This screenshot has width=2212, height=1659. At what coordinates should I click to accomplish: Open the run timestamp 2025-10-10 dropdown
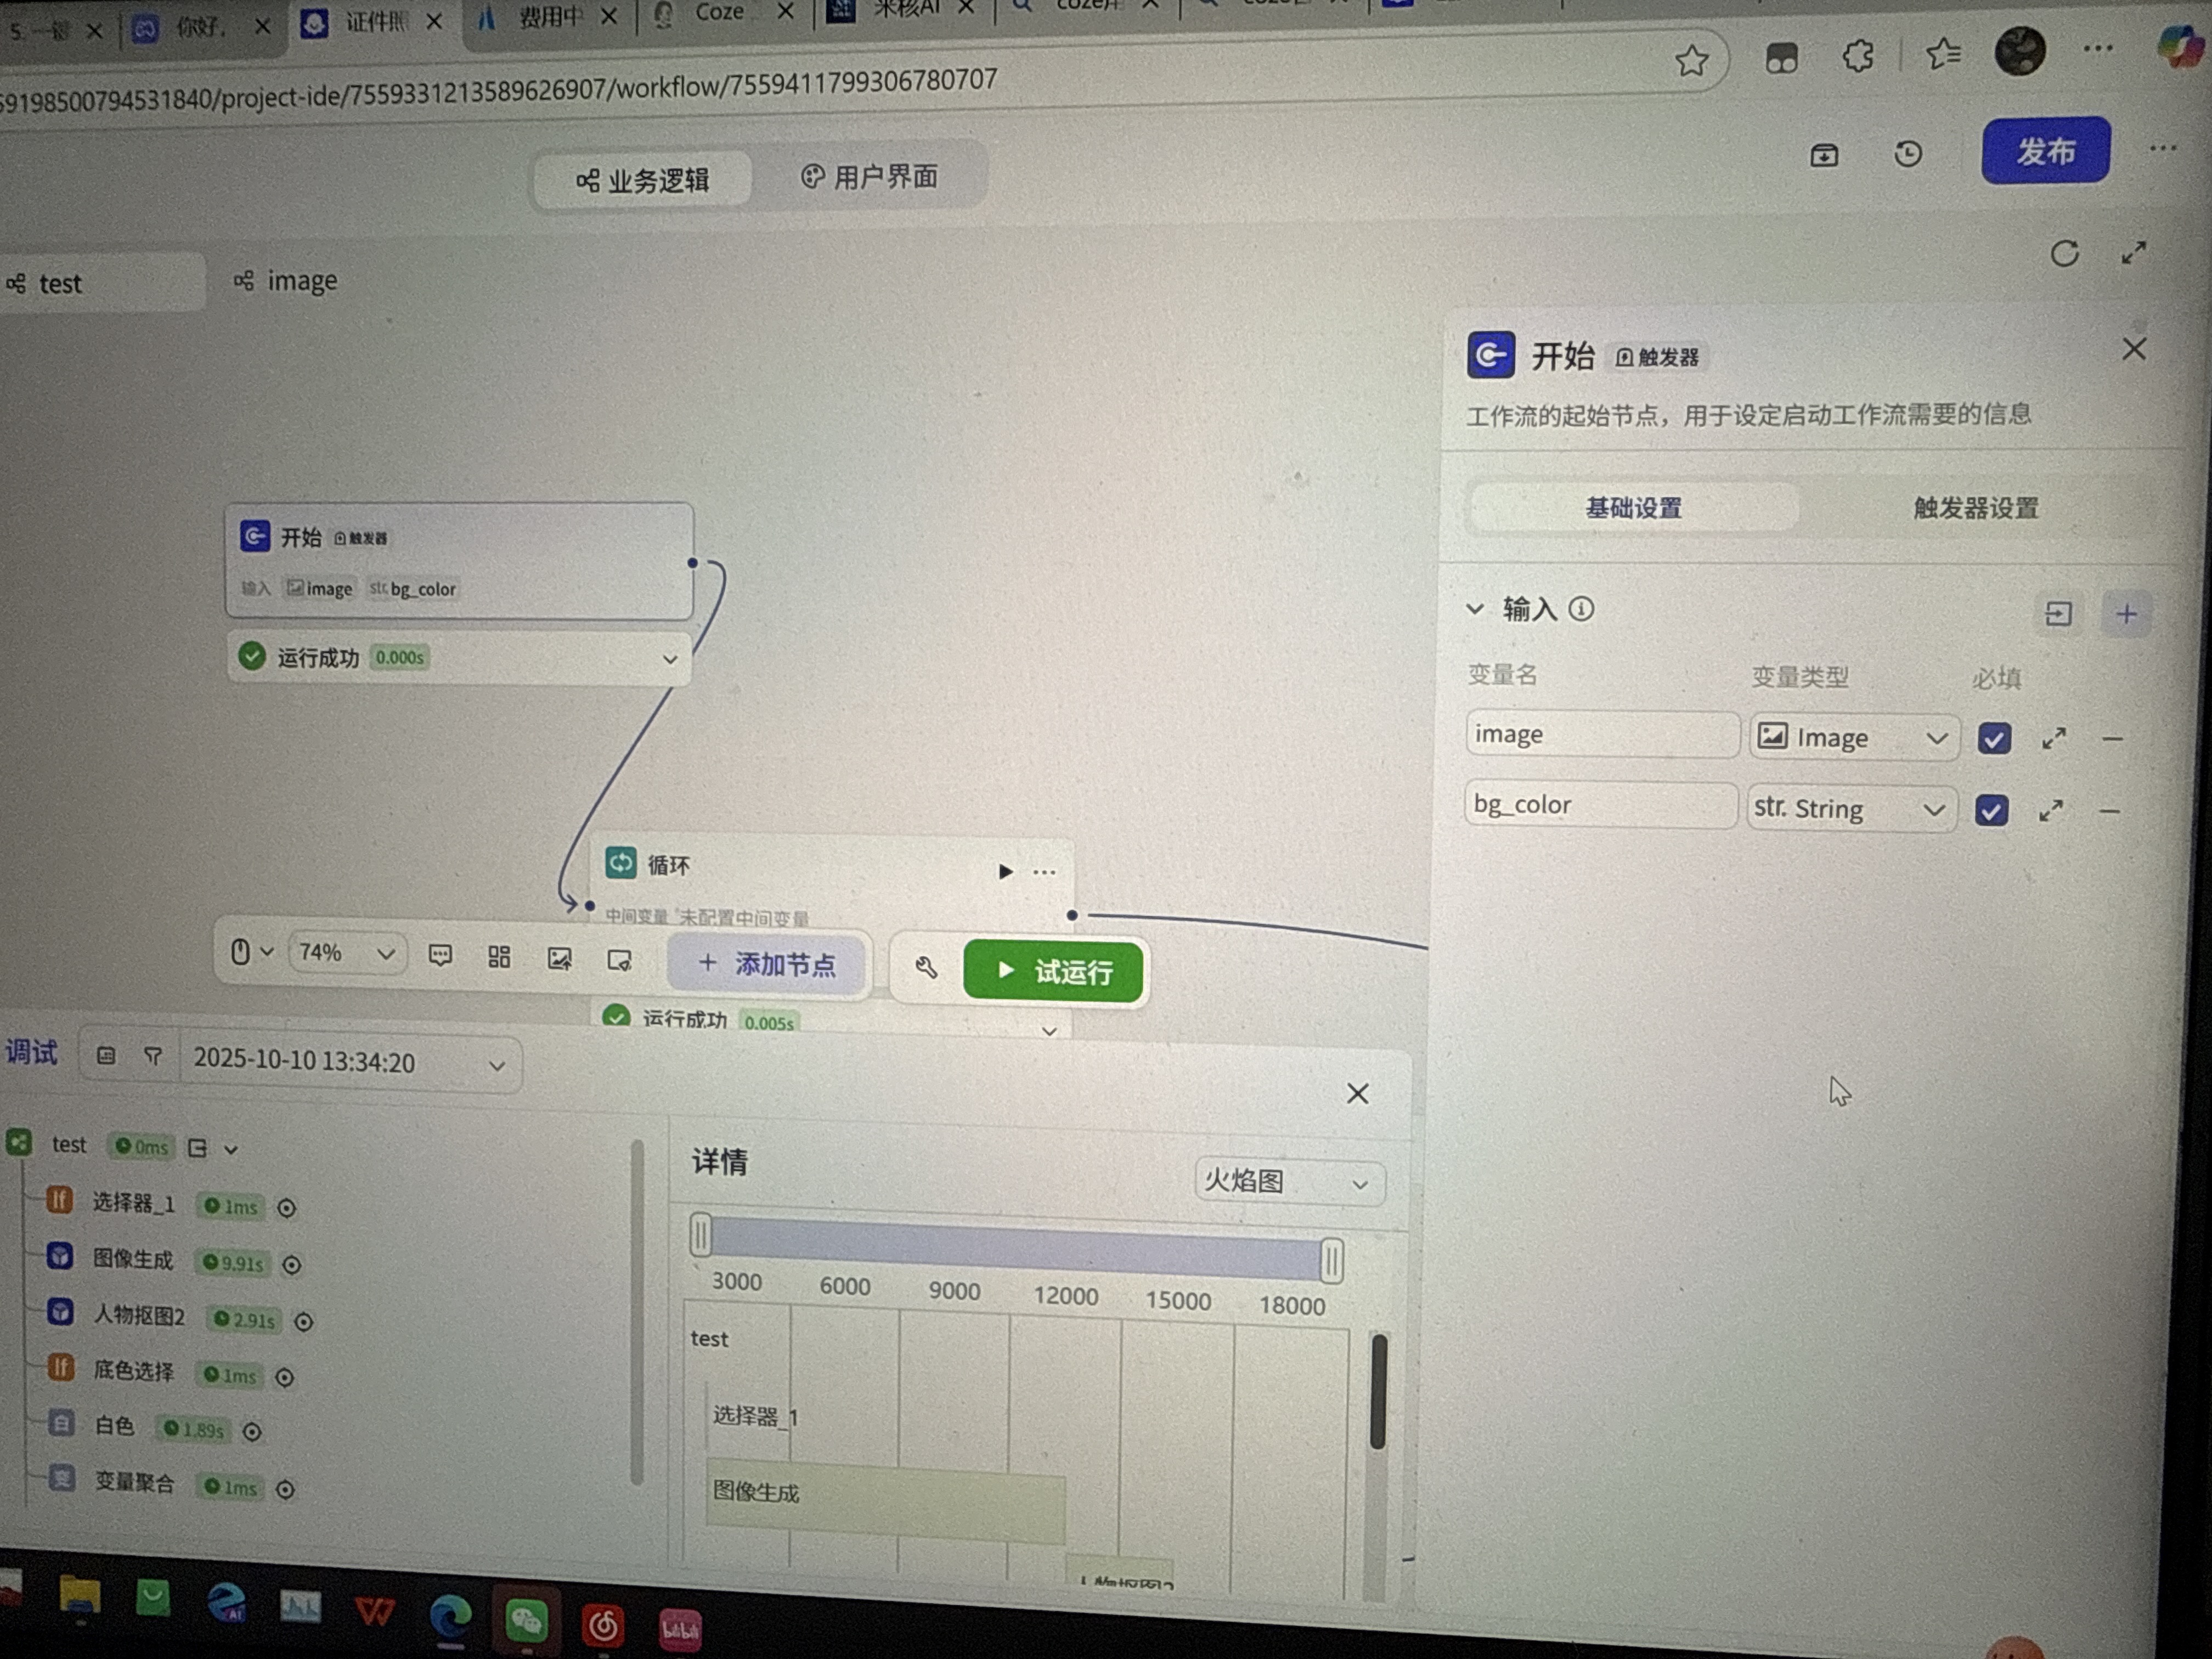coord(349,1062)
